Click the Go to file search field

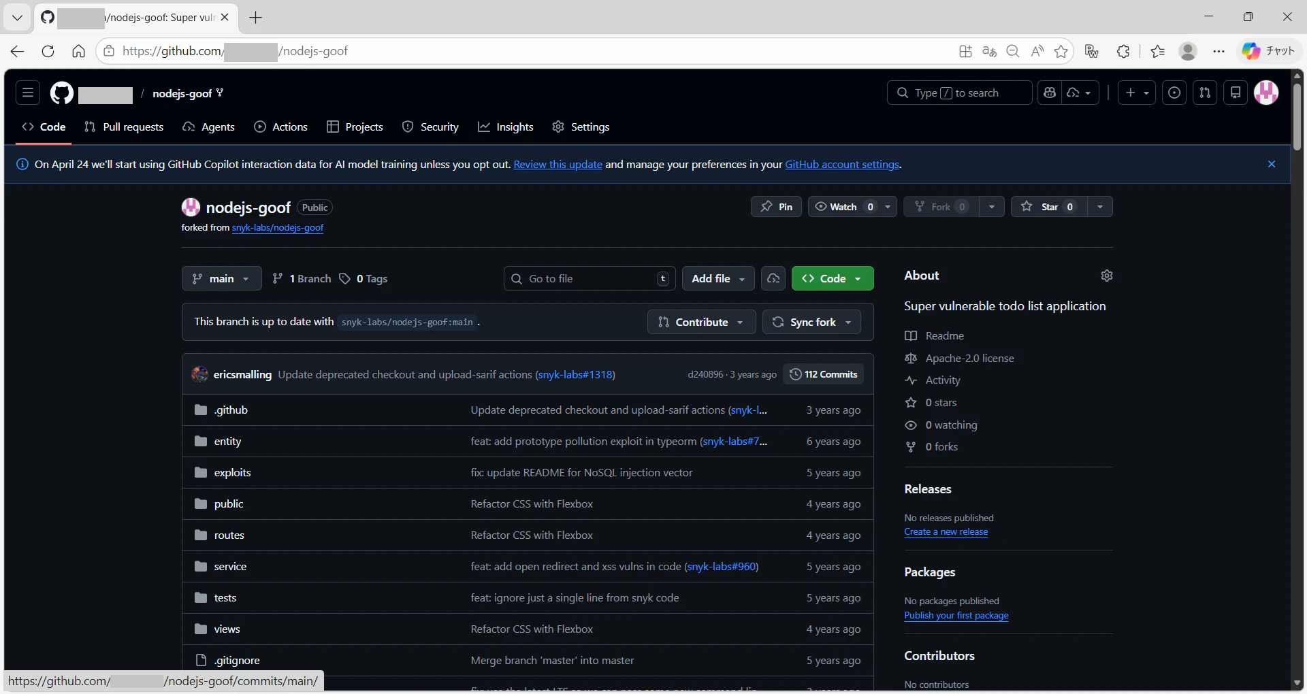click(590, 278)
